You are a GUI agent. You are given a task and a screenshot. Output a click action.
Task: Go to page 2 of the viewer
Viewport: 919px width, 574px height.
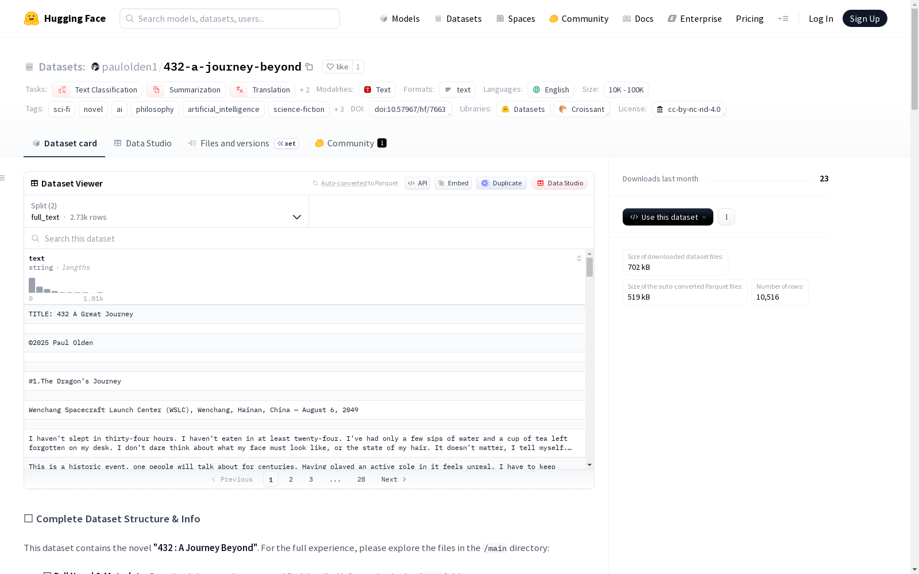(x=291, y=479)
